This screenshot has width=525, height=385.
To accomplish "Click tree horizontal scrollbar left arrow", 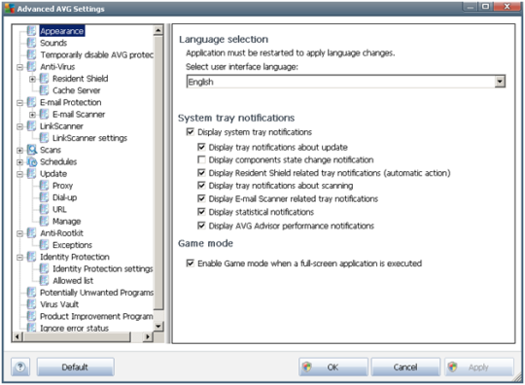I will pos(17,336).
